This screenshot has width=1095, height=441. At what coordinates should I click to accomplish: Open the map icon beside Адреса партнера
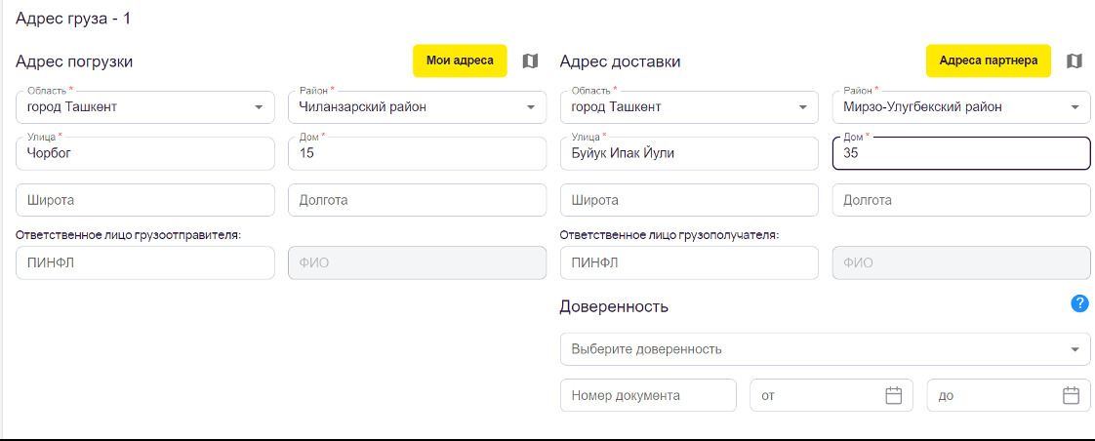[1075, 60]
